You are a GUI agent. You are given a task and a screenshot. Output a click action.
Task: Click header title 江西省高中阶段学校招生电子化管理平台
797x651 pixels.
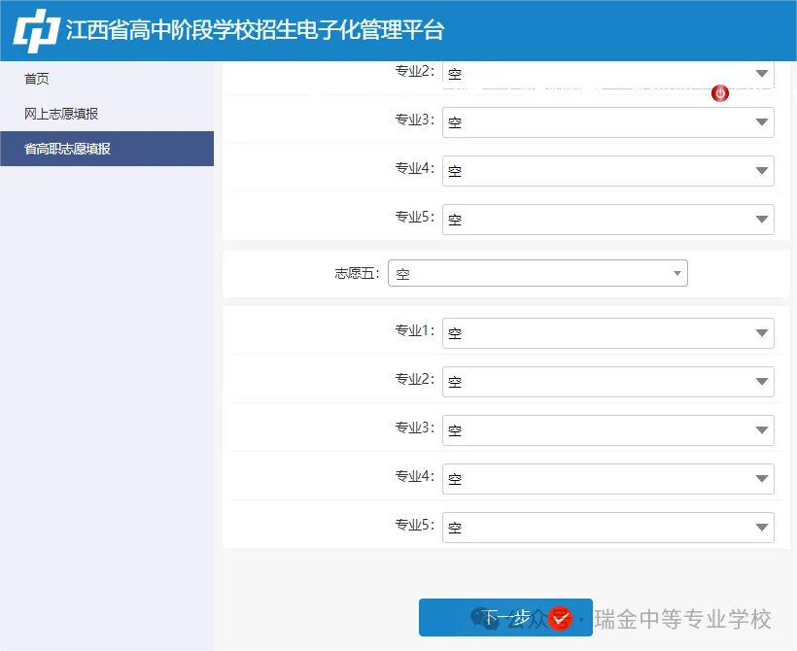click(256, 30)
